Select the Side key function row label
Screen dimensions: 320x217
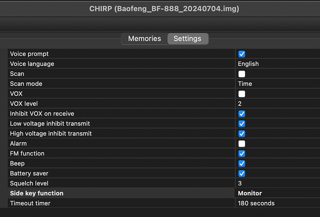(x=37, y=193)
